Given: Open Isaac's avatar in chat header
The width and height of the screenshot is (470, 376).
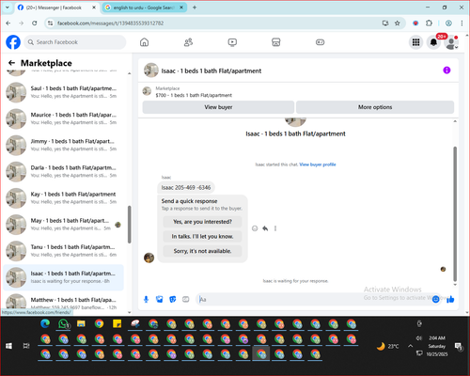Looking at the screenshot, I should [151, 70].
